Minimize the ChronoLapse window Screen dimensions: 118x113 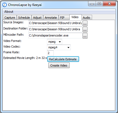(92, 4)
